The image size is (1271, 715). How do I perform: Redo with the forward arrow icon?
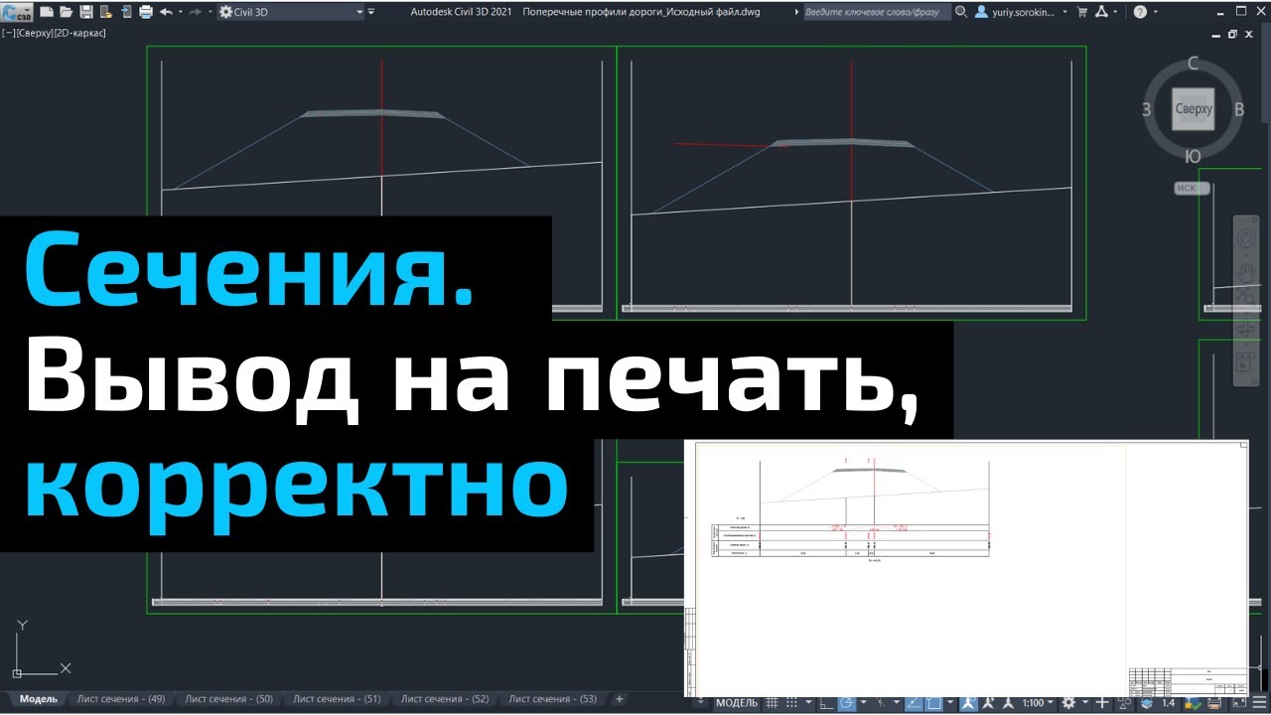coord(195,12)
